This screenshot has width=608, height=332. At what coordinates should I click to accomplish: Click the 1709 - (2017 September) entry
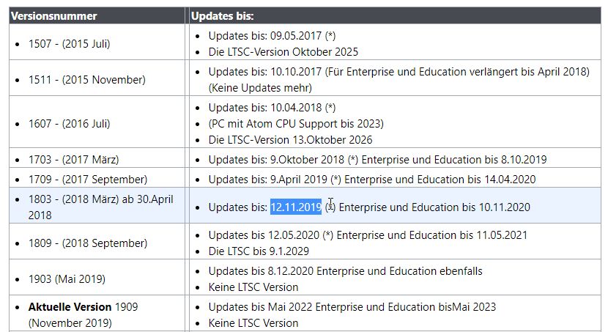point(88,179)
